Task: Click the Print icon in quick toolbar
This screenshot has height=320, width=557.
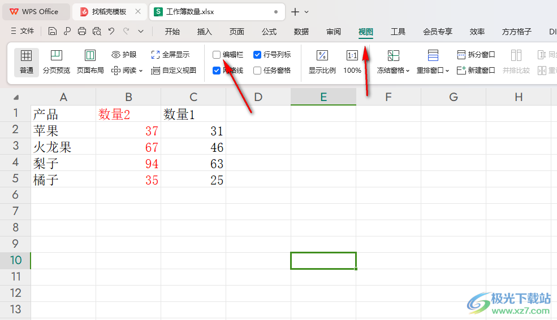Action: tap(81, 32)
